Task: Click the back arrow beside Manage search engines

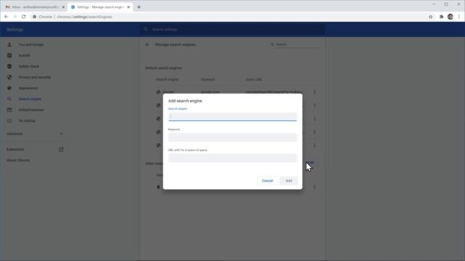Action: click(147, 45)
